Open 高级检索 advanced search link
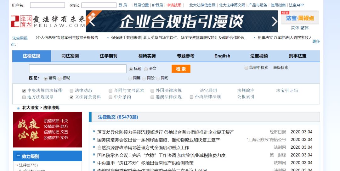This screenshot has height=171, width=340. pyautogui.click(x=280, y=68)
